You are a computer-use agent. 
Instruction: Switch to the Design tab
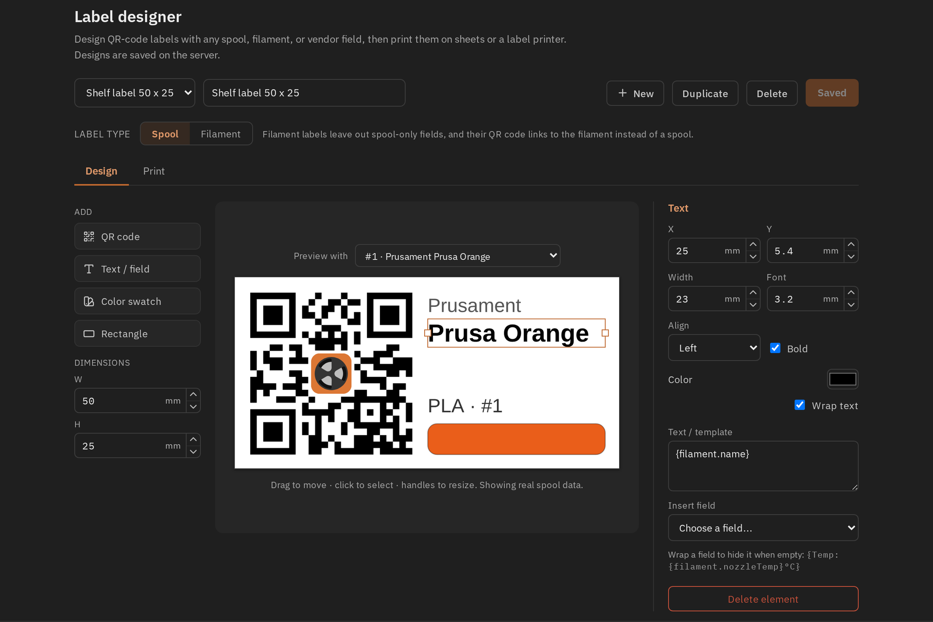[102, 171]
